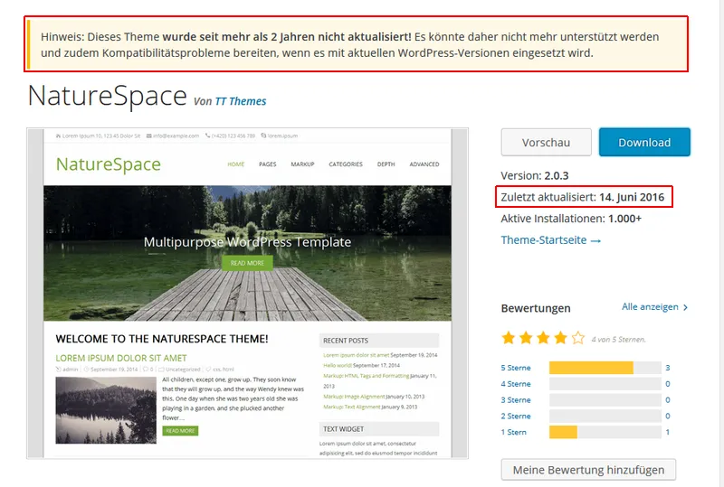This screenshot has width=724, height=487.
Task: Click the first gold rating star
Action: [508, 338]
